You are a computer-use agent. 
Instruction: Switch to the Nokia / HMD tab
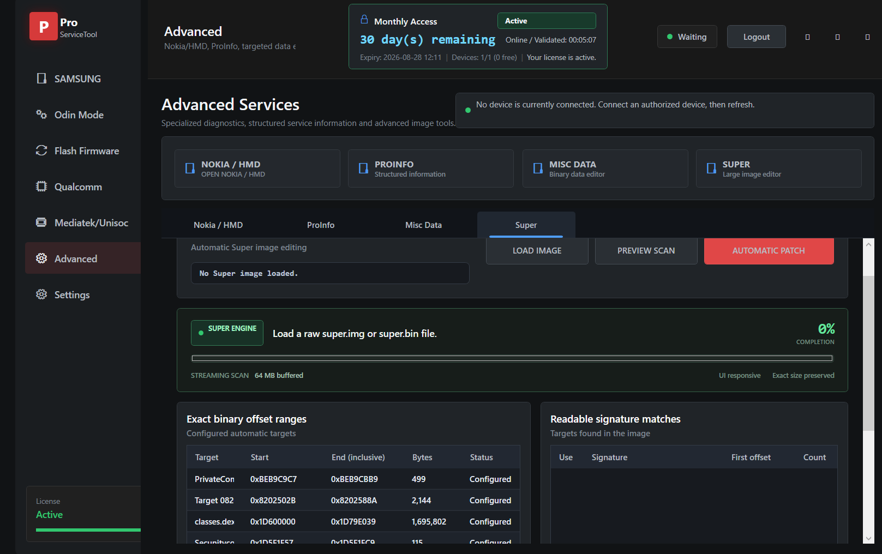point(218,225)
